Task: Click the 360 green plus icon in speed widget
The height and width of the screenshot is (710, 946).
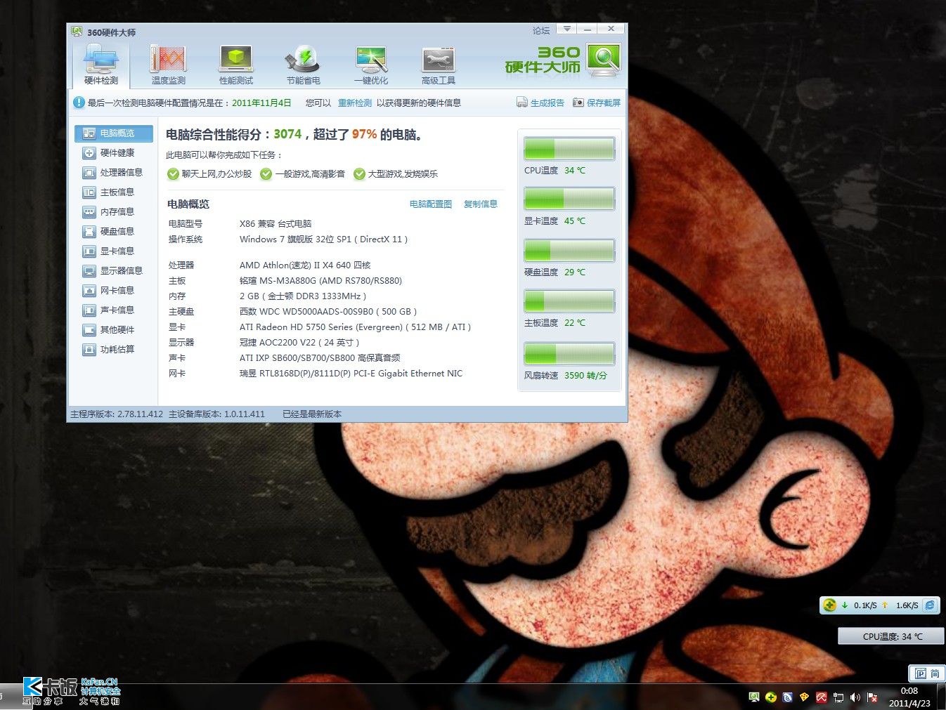Action: tap(830, 605)
